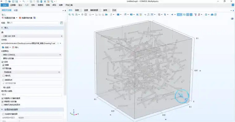Toggle the 填充孔 checkbox

pyautogui.click(x=3, y=76)
